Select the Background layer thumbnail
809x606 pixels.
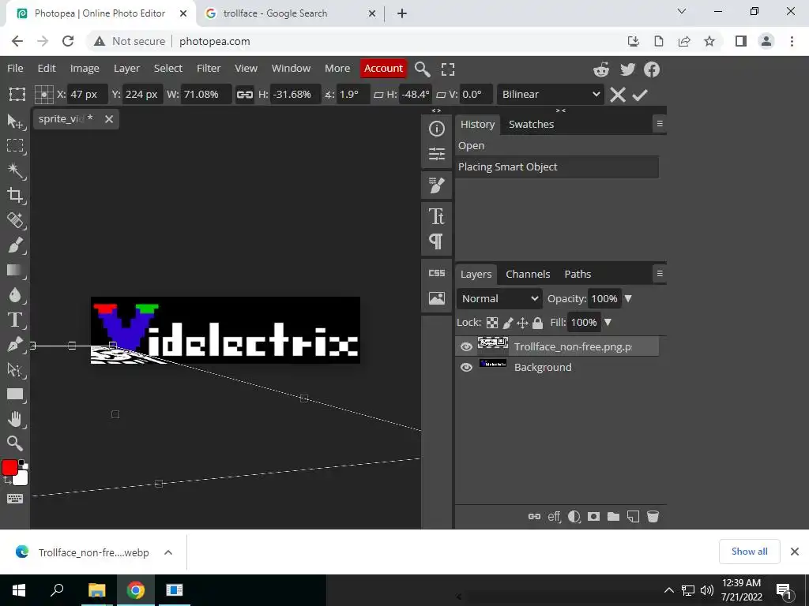493,364
